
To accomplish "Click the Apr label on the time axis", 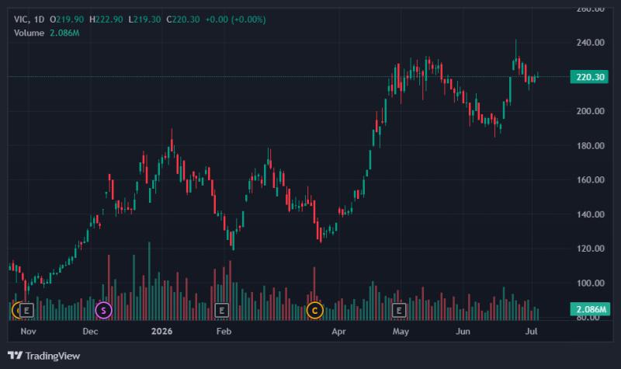I will [x=338, y=331].
